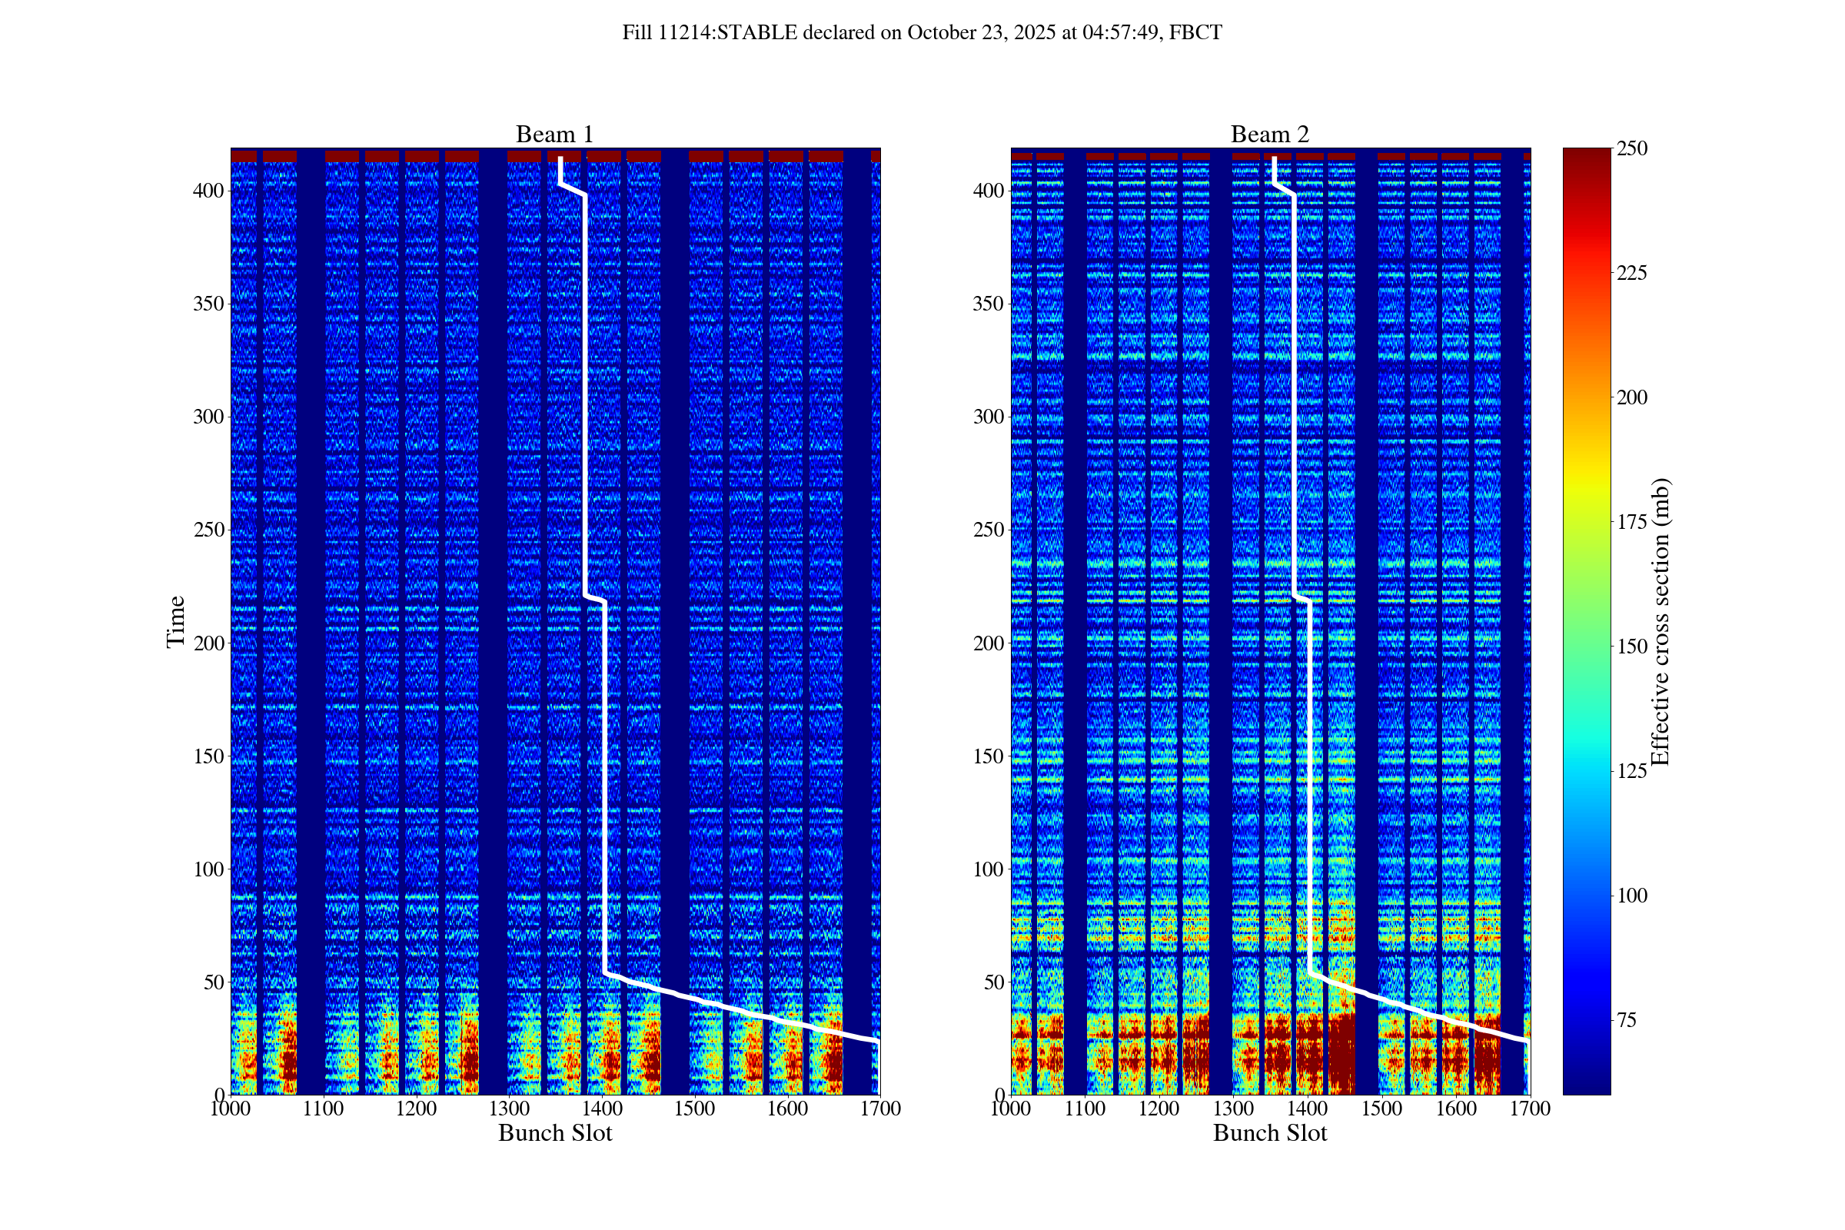This screenshot has width=1845, height=1230.
Task: Click Beam 1's 'Bunch Slot' axis label
Action: [554, 1132]
